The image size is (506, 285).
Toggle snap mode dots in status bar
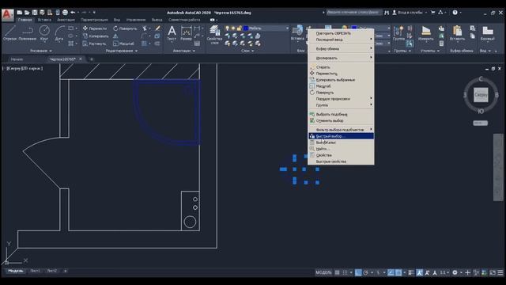(345, 272)
